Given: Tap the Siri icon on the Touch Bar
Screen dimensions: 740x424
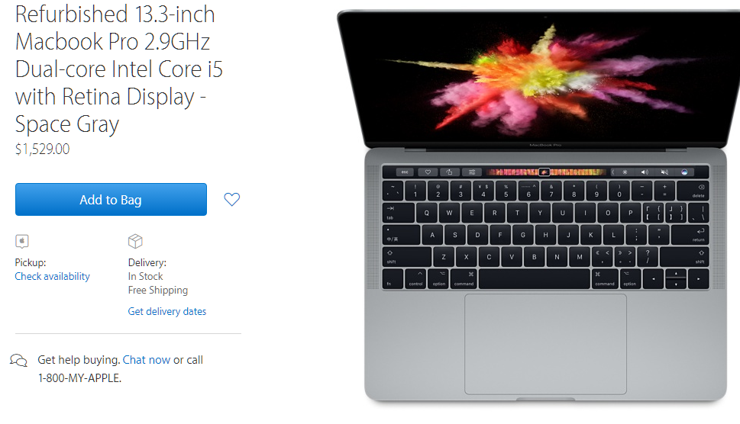Looking at the screenshot, I should [684, 172].
